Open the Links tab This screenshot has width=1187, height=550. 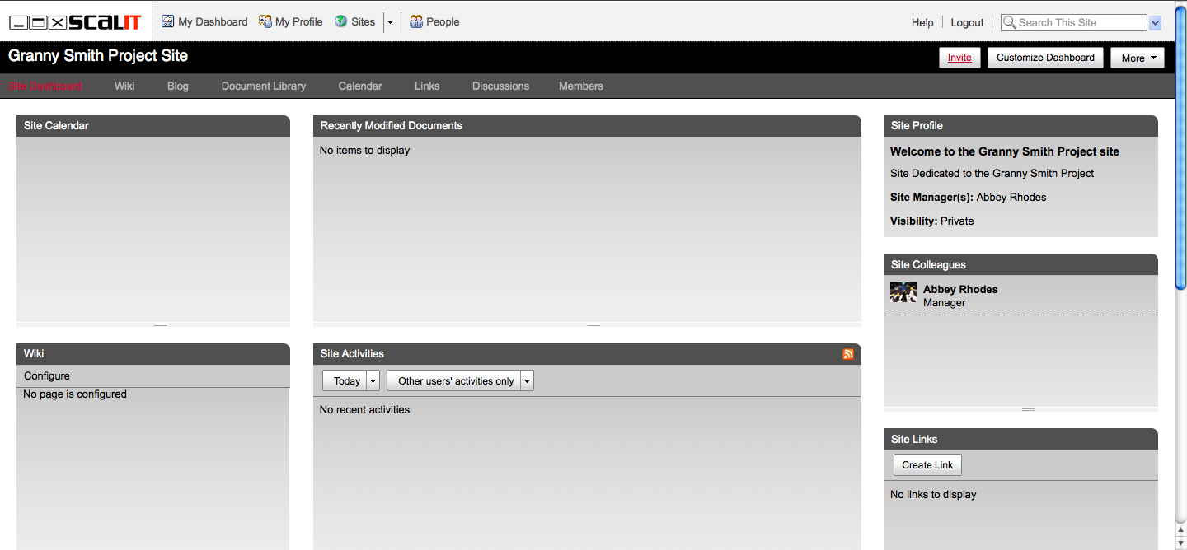427,86
